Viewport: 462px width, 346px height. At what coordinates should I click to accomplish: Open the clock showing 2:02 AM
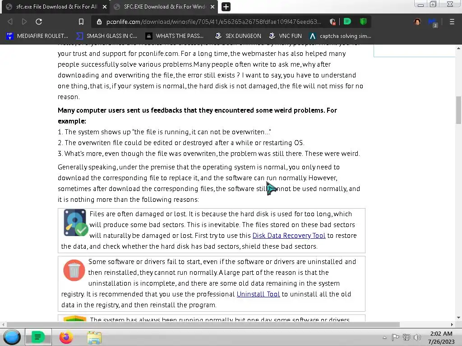point(441,337)
